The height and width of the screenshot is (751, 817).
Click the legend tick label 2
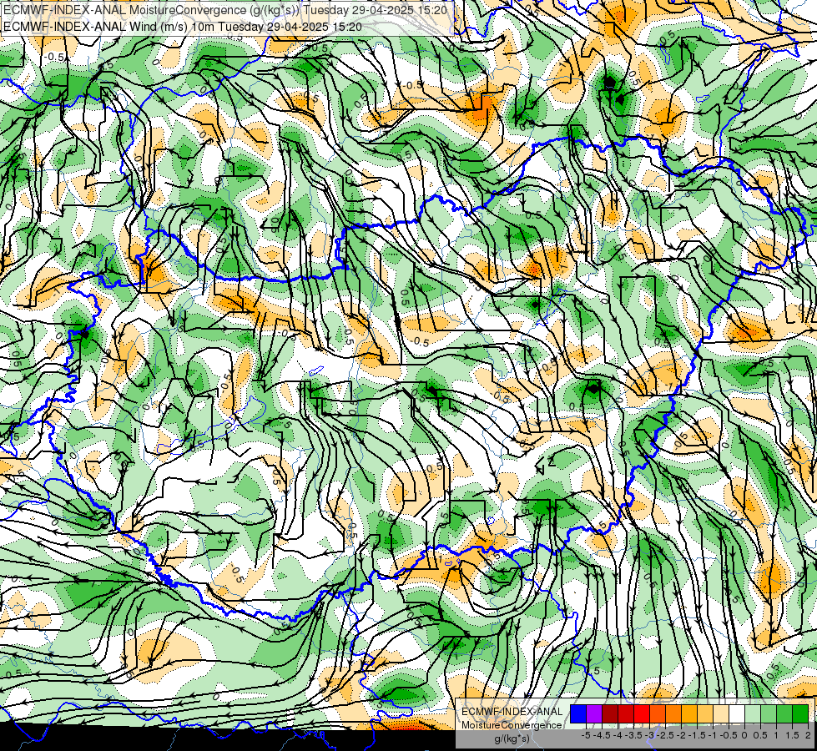pos(808,735)
